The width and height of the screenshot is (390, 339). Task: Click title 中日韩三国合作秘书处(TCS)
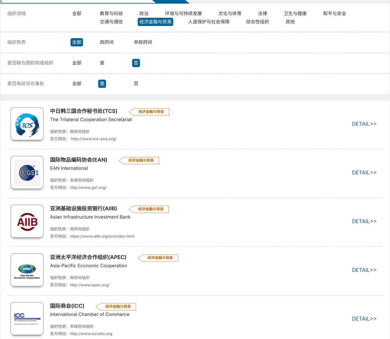point(84,111)
